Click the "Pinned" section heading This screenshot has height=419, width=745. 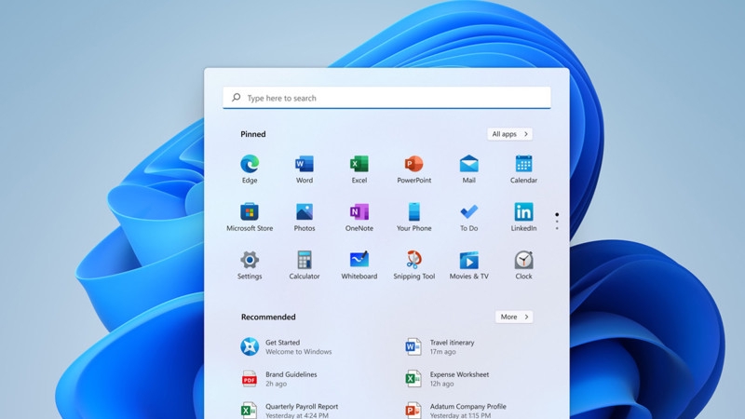[252, 134]
